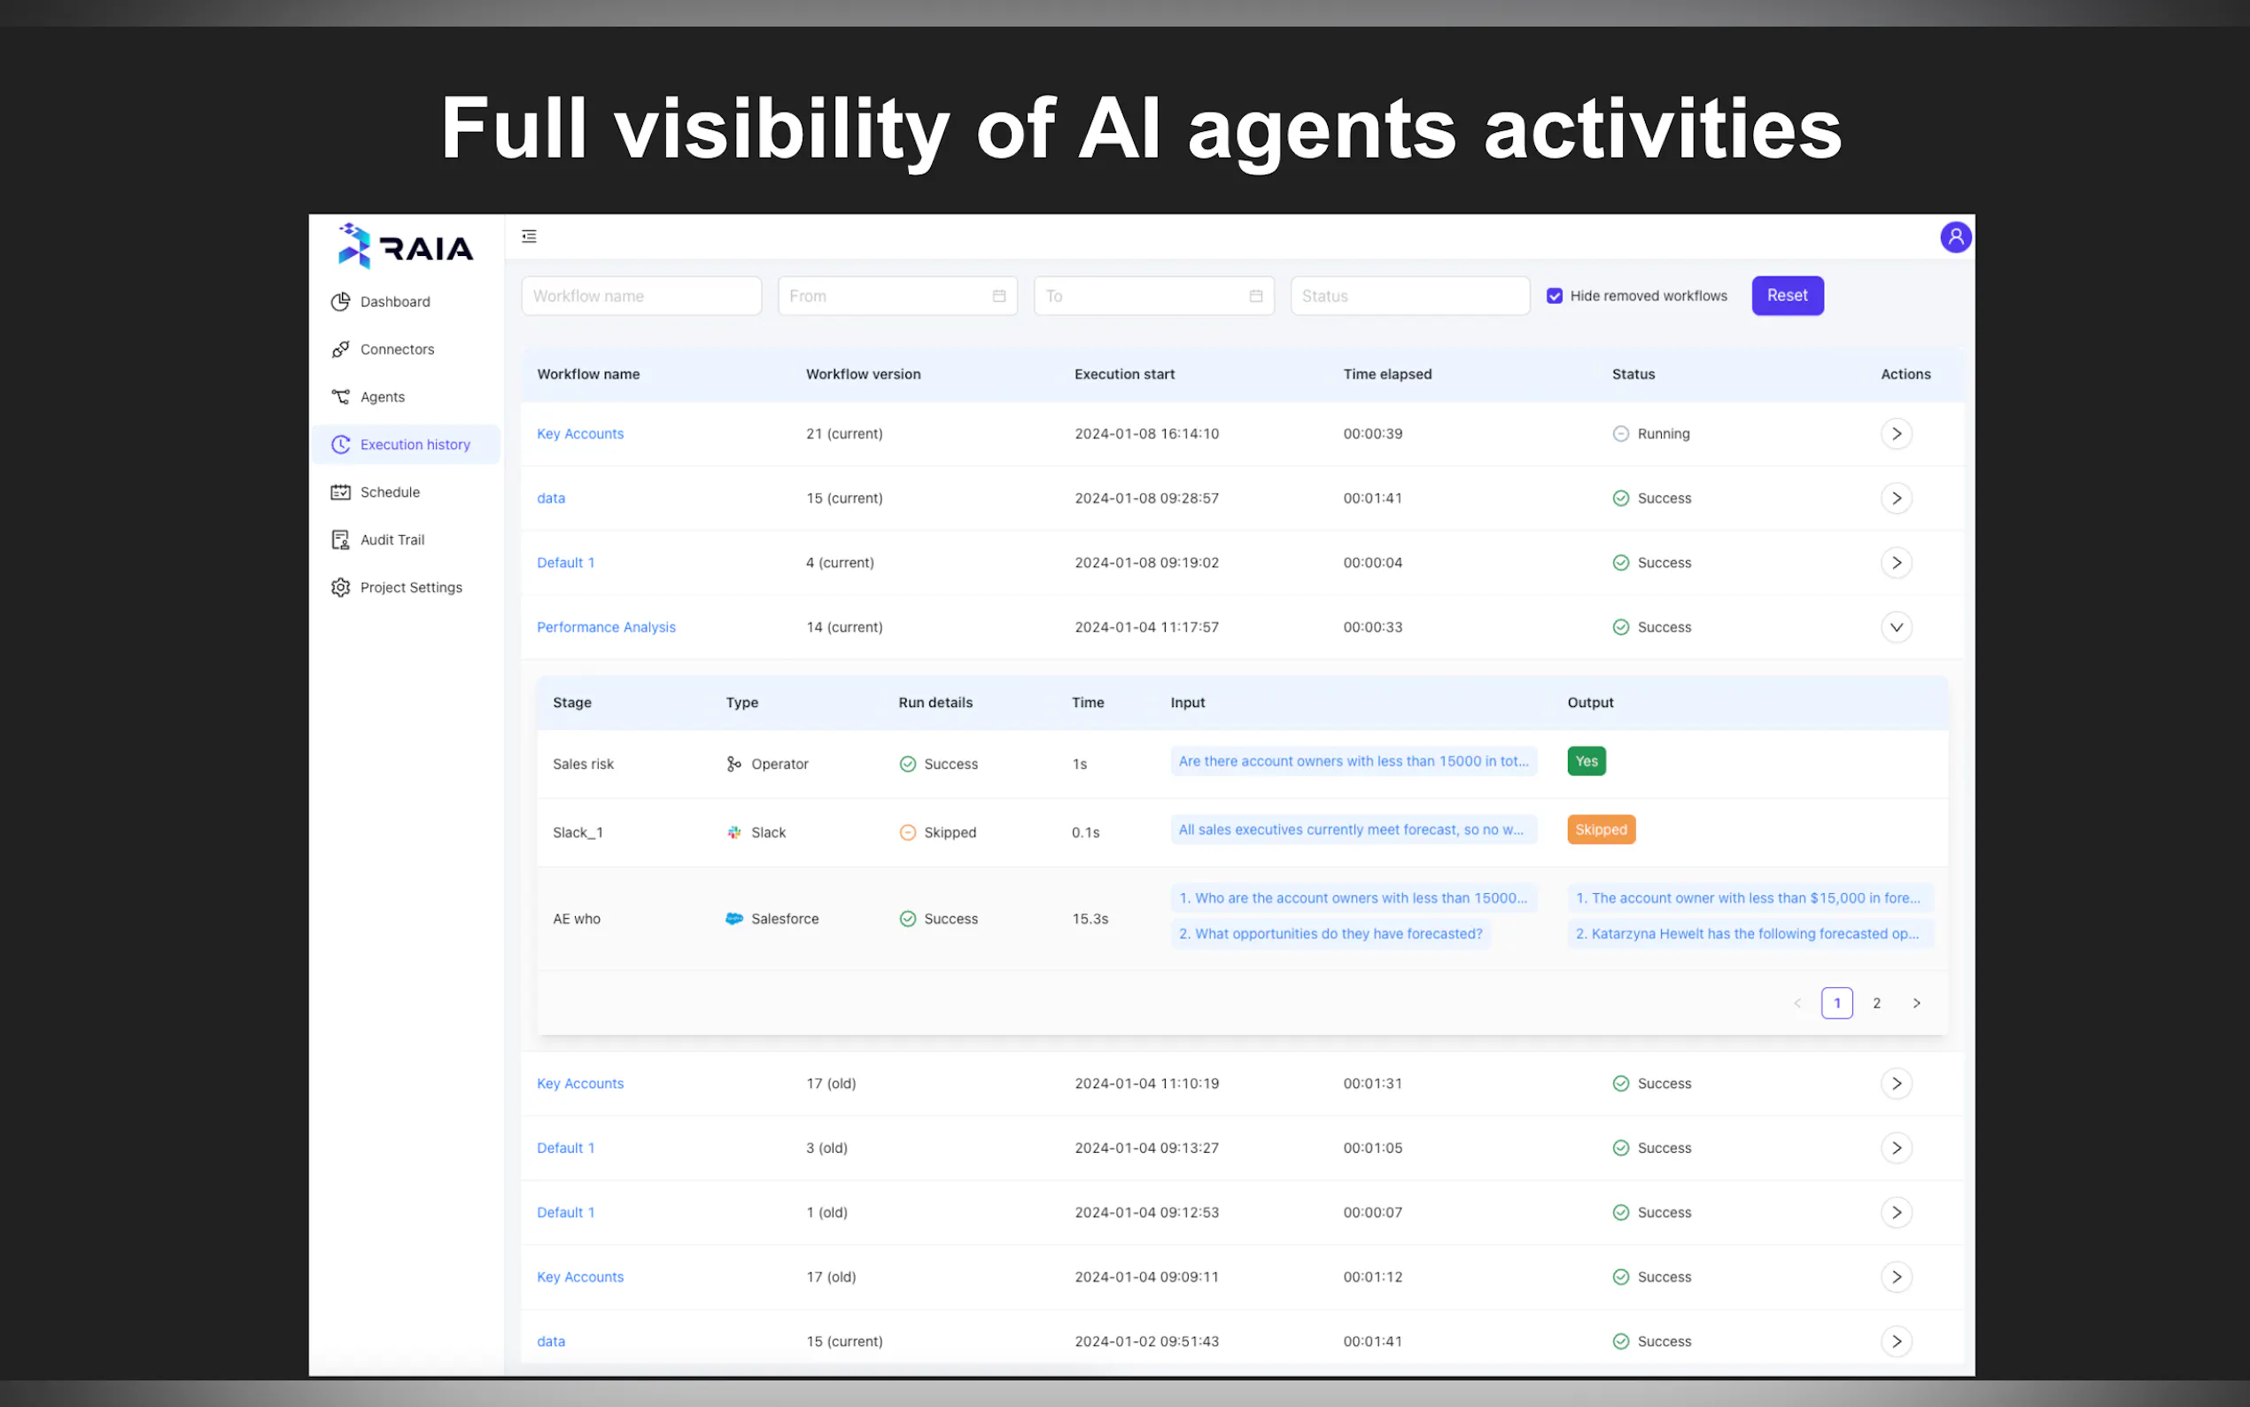The width and height of the screenshot is (2250, 1407).
Task: Click '15.3s' time in AE who row
Action: [1090, 919]
